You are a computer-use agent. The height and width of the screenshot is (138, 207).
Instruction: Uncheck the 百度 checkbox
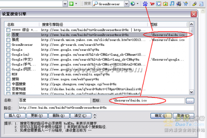click(8, 35)
